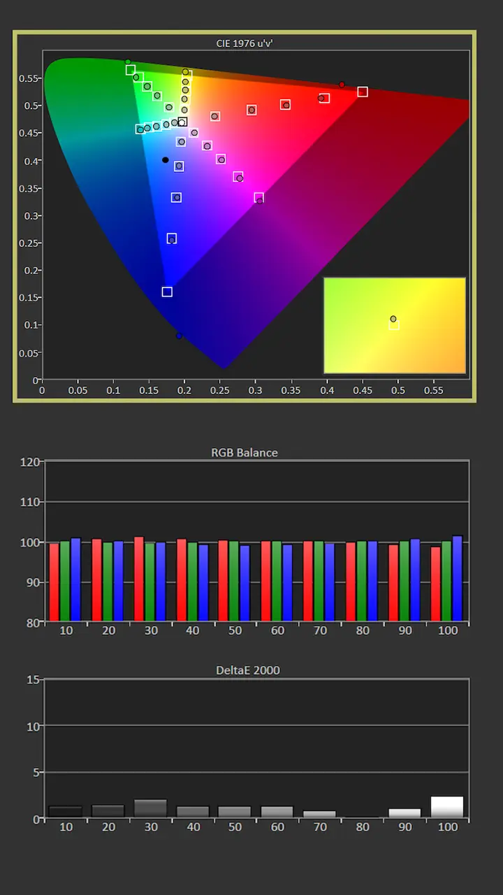Click the DeltaE bar at 30

(x=150, y=809)
